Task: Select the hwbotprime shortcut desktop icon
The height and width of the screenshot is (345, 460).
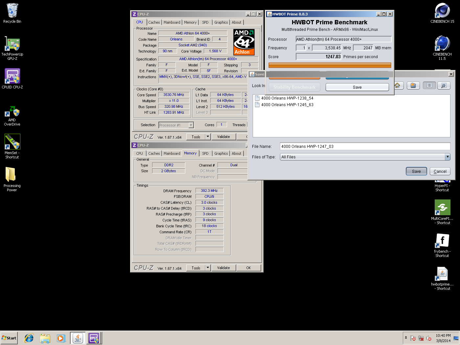Action: [442, 278]
